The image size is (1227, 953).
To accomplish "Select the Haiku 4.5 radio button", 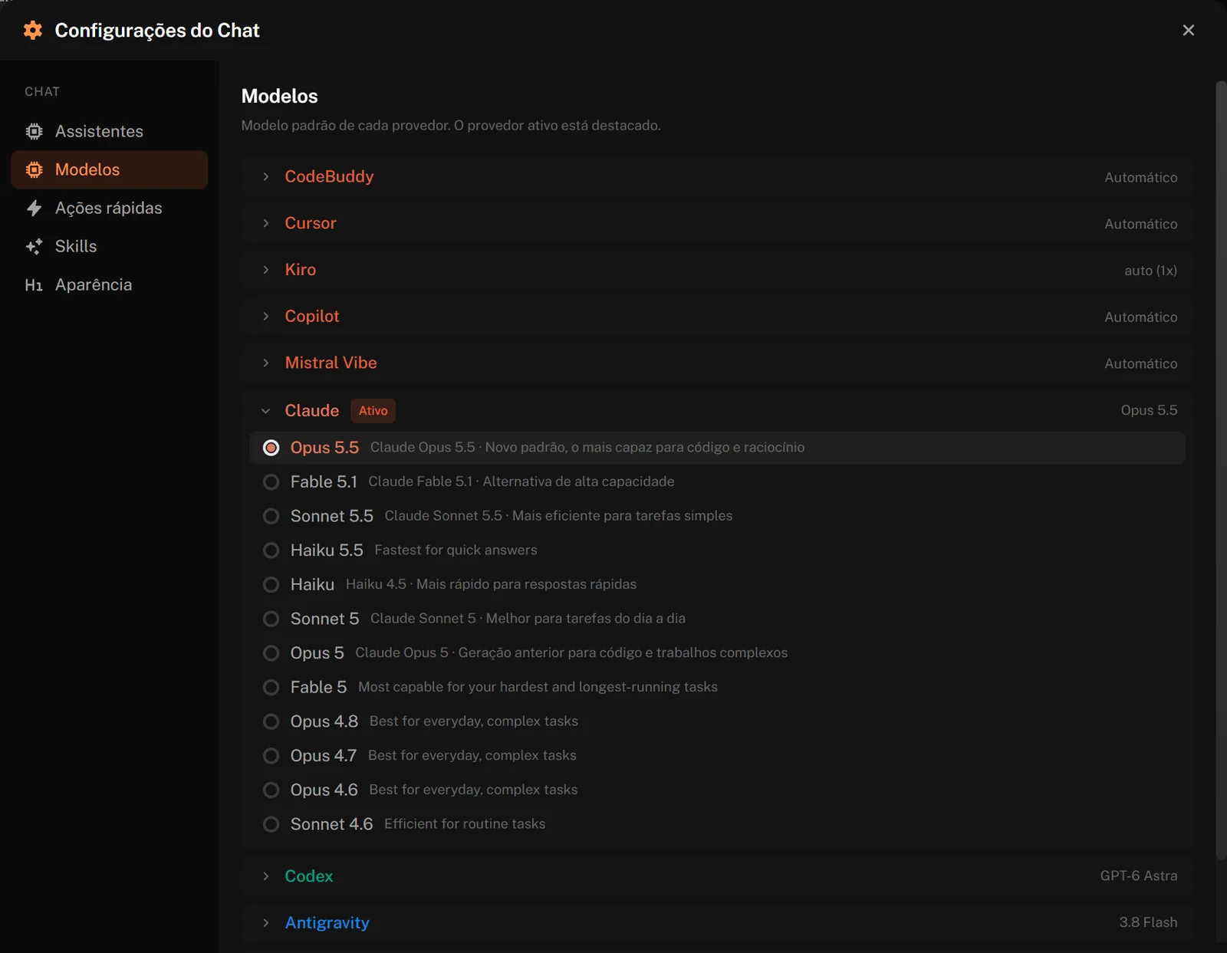I will [x=271, y=585].
